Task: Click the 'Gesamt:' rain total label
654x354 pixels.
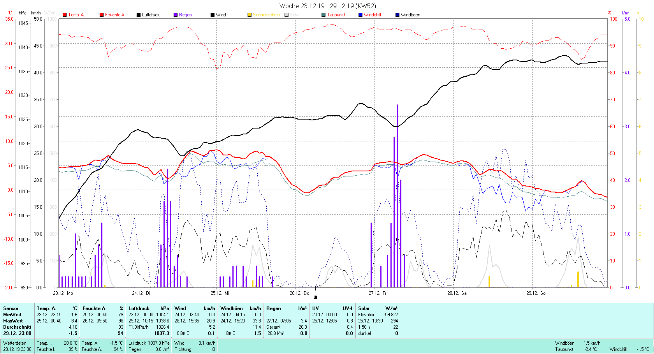Action: tap(274, 327)
